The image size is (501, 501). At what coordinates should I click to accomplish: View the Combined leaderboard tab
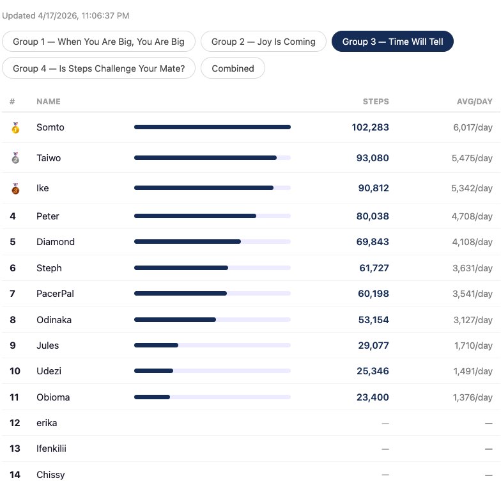(x=233, y=68)
